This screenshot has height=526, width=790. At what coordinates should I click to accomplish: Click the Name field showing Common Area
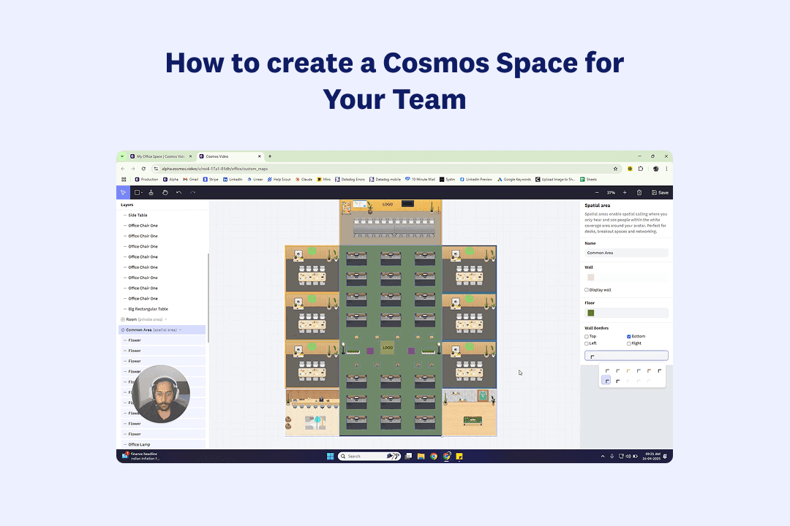click(x=626, y=252)
